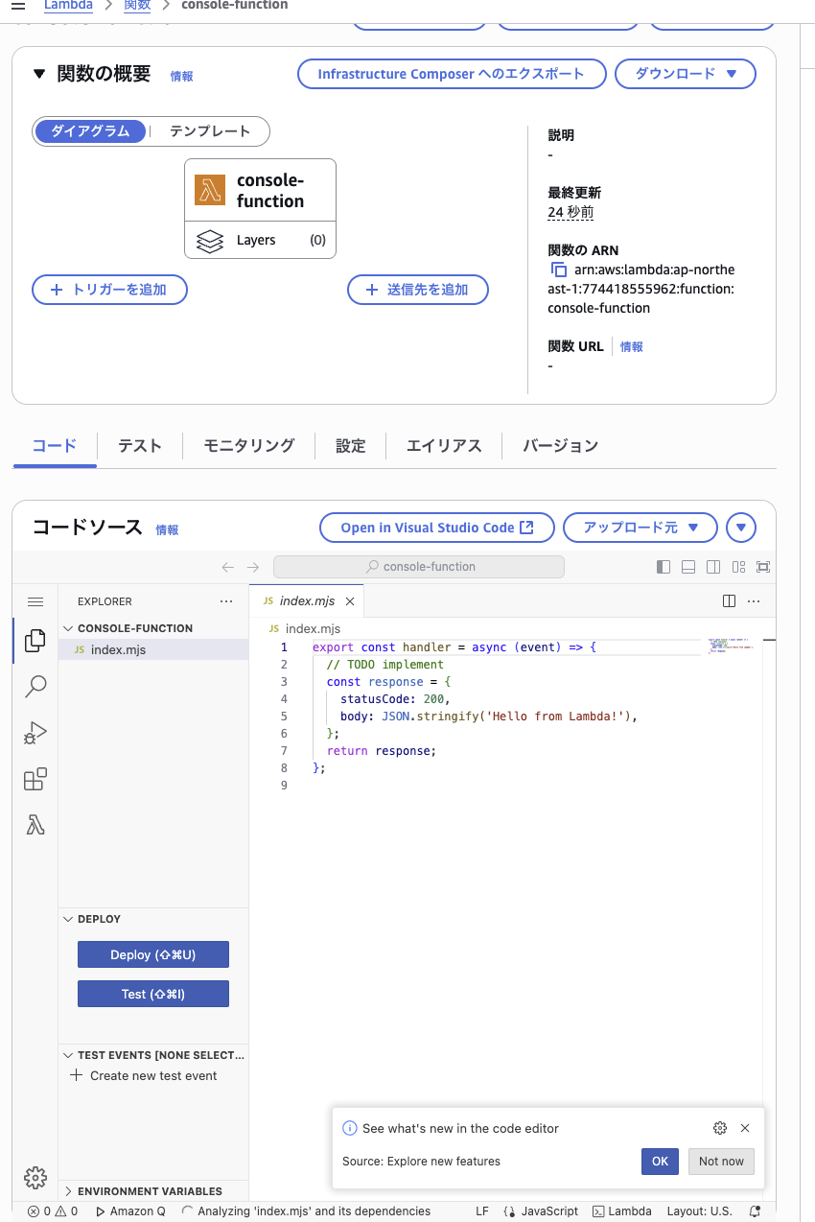Image resolution: width=815 pixels, height=1222 pixels.
Task: Toggle the bottom panel layout icon
Action: click(x=688, y=567)
